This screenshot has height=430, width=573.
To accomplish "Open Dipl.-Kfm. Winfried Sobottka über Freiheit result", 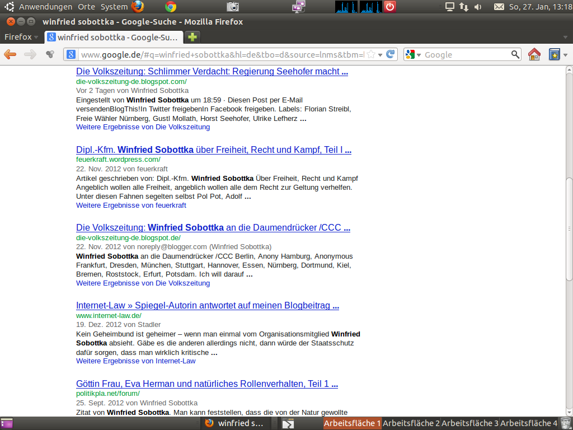I will coord(214,149).
